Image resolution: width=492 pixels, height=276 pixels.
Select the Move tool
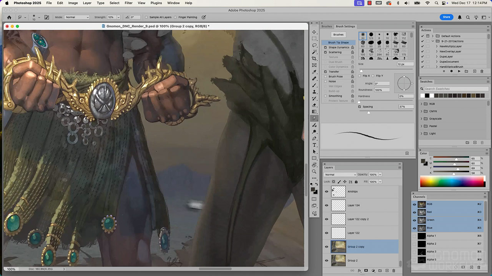click(314, 32)
